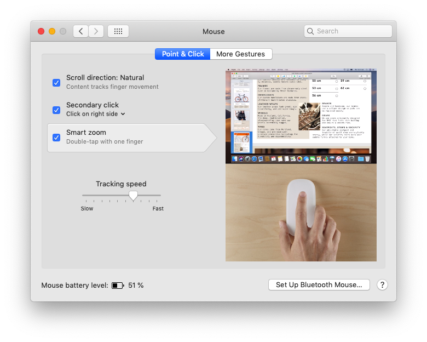Open help with the question mark button
This screenshot has height=342, width=427.
[383, 285]
